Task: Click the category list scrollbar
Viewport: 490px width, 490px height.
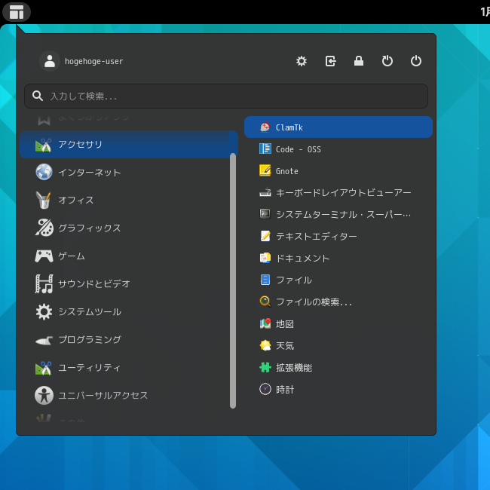Action: coord(233,280)
